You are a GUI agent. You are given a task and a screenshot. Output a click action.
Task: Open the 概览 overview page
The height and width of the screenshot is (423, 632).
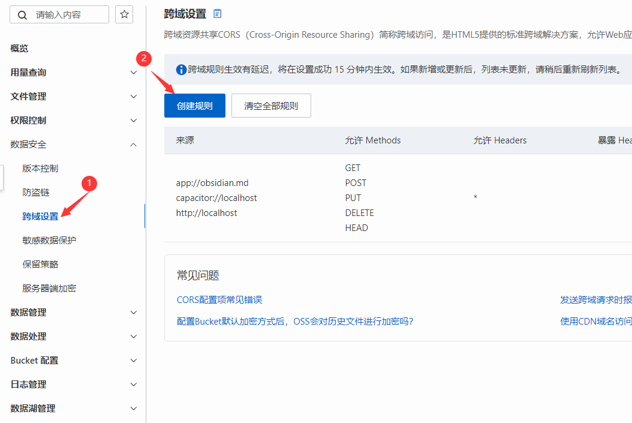[x=19, y=49]
